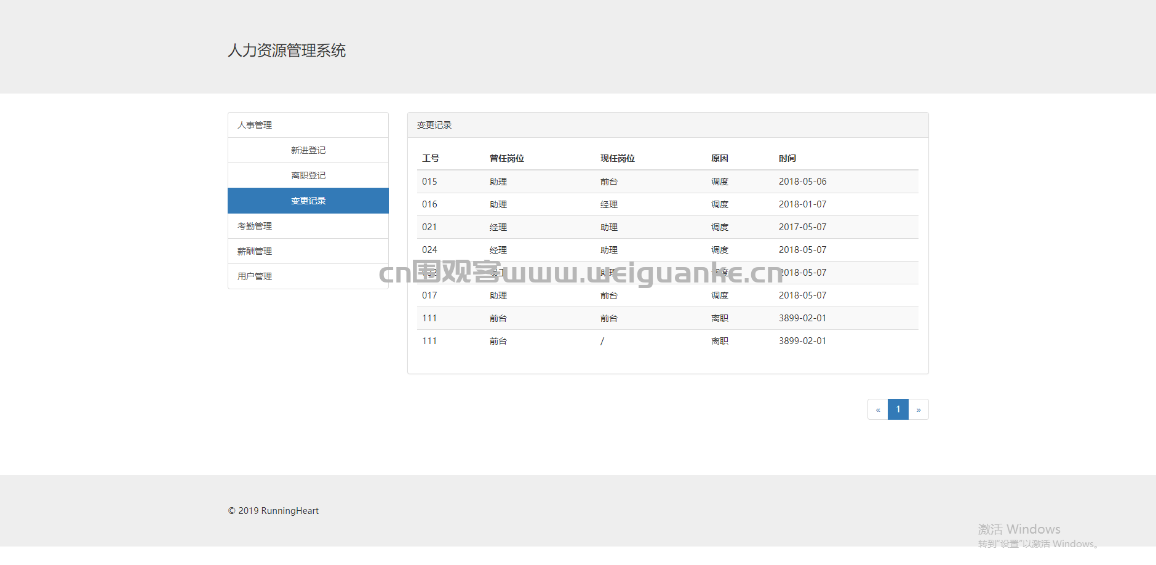Click date 2018-01-07 in row 016
This screenshot has height=565, width=1156.
coord(803,204)
